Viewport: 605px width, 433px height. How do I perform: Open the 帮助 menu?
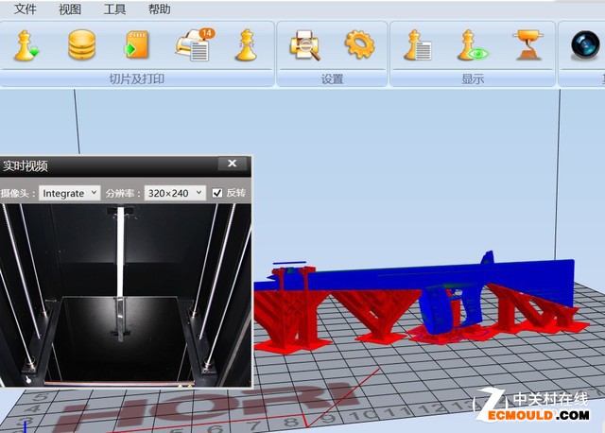pos(160,9)
